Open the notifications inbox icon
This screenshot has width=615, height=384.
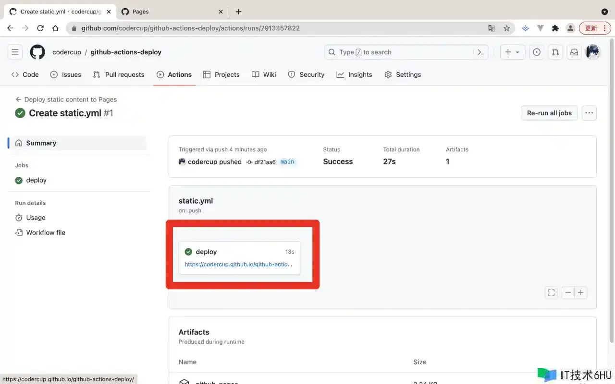(574, 52)
